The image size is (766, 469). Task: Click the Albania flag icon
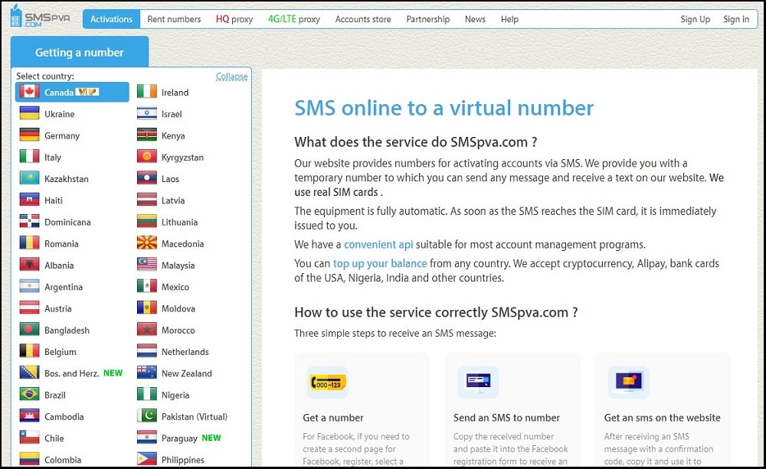click(x=29, y=265)
